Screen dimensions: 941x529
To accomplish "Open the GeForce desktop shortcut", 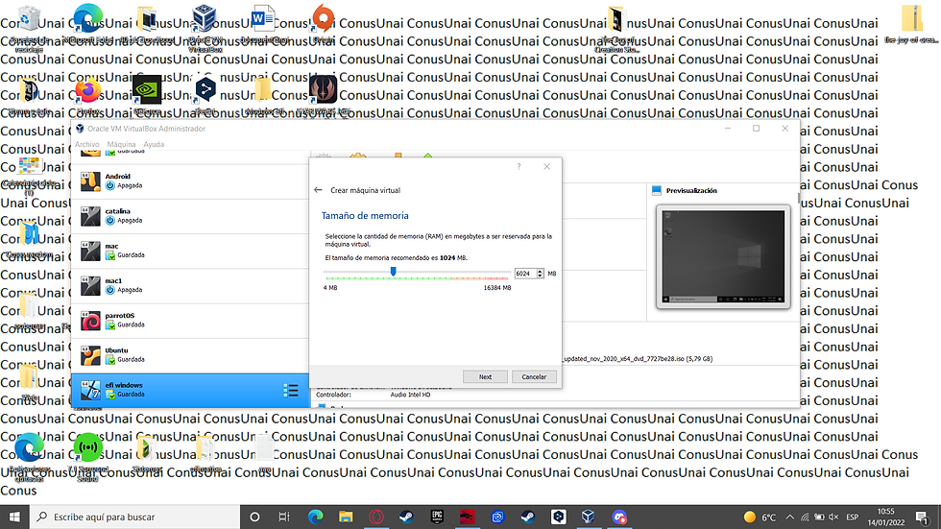I will coord(147,96).
